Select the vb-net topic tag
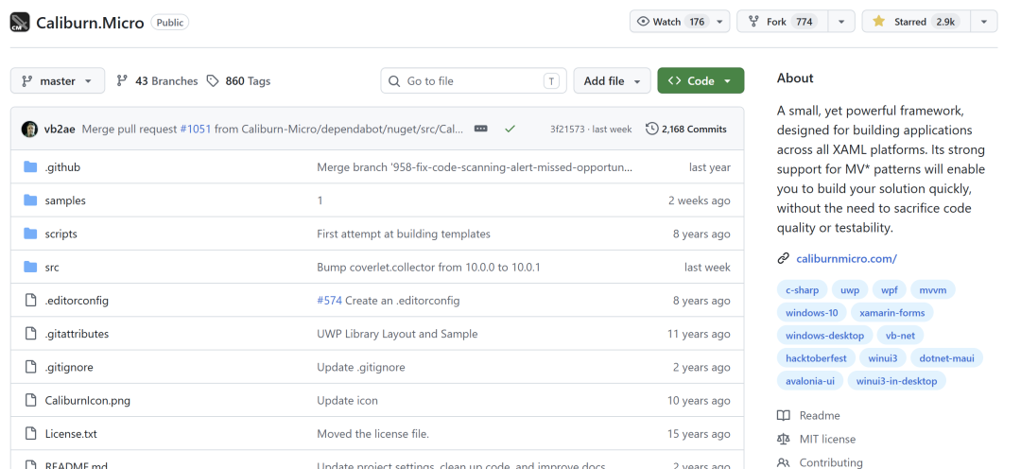The width and height of the screenshot is (1021, 469). tap(901, 336)
